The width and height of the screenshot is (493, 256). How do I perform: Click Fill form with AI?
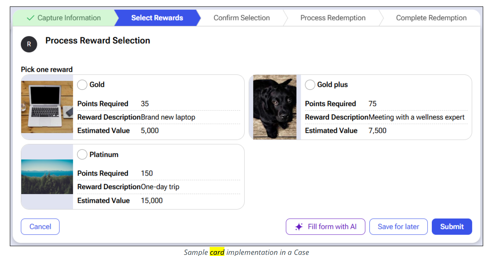[x=325, y=227]
